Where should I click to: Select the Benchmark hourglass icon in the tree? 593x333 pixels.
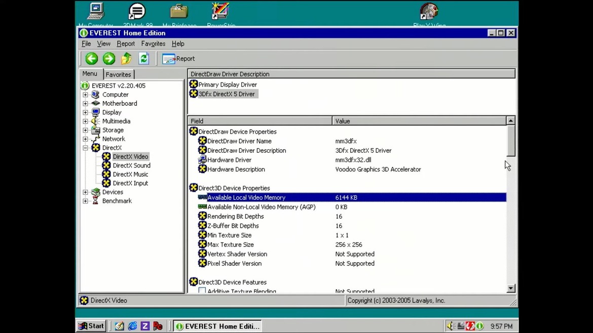click(x=96, y=201)
